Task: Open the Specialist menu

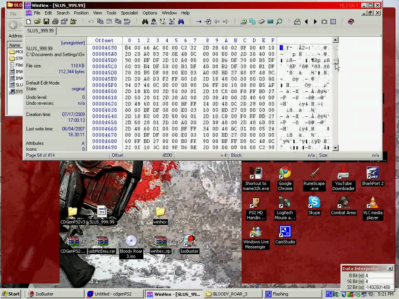Action: click(129, 13)
